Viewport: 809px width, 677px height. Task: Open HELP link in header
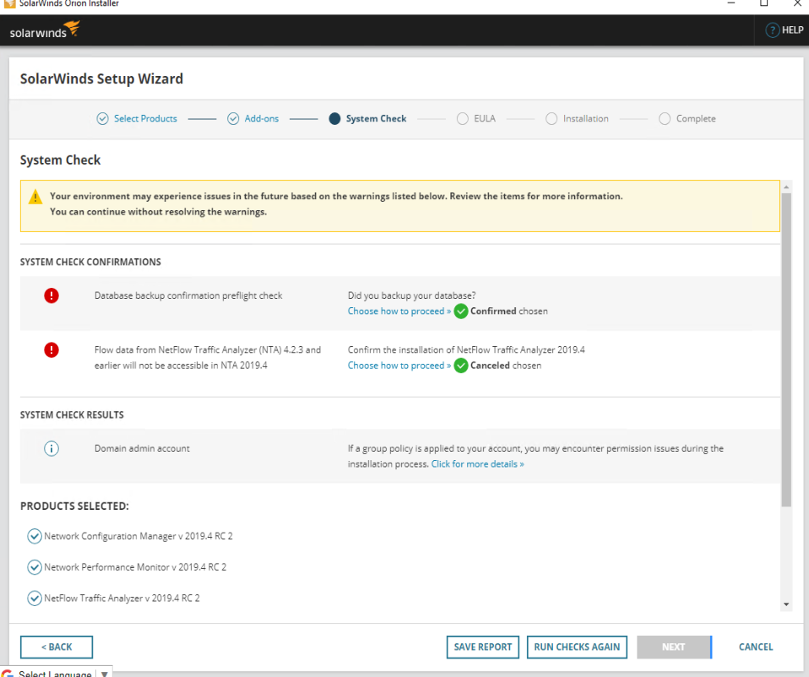click(x=792, y=30)
